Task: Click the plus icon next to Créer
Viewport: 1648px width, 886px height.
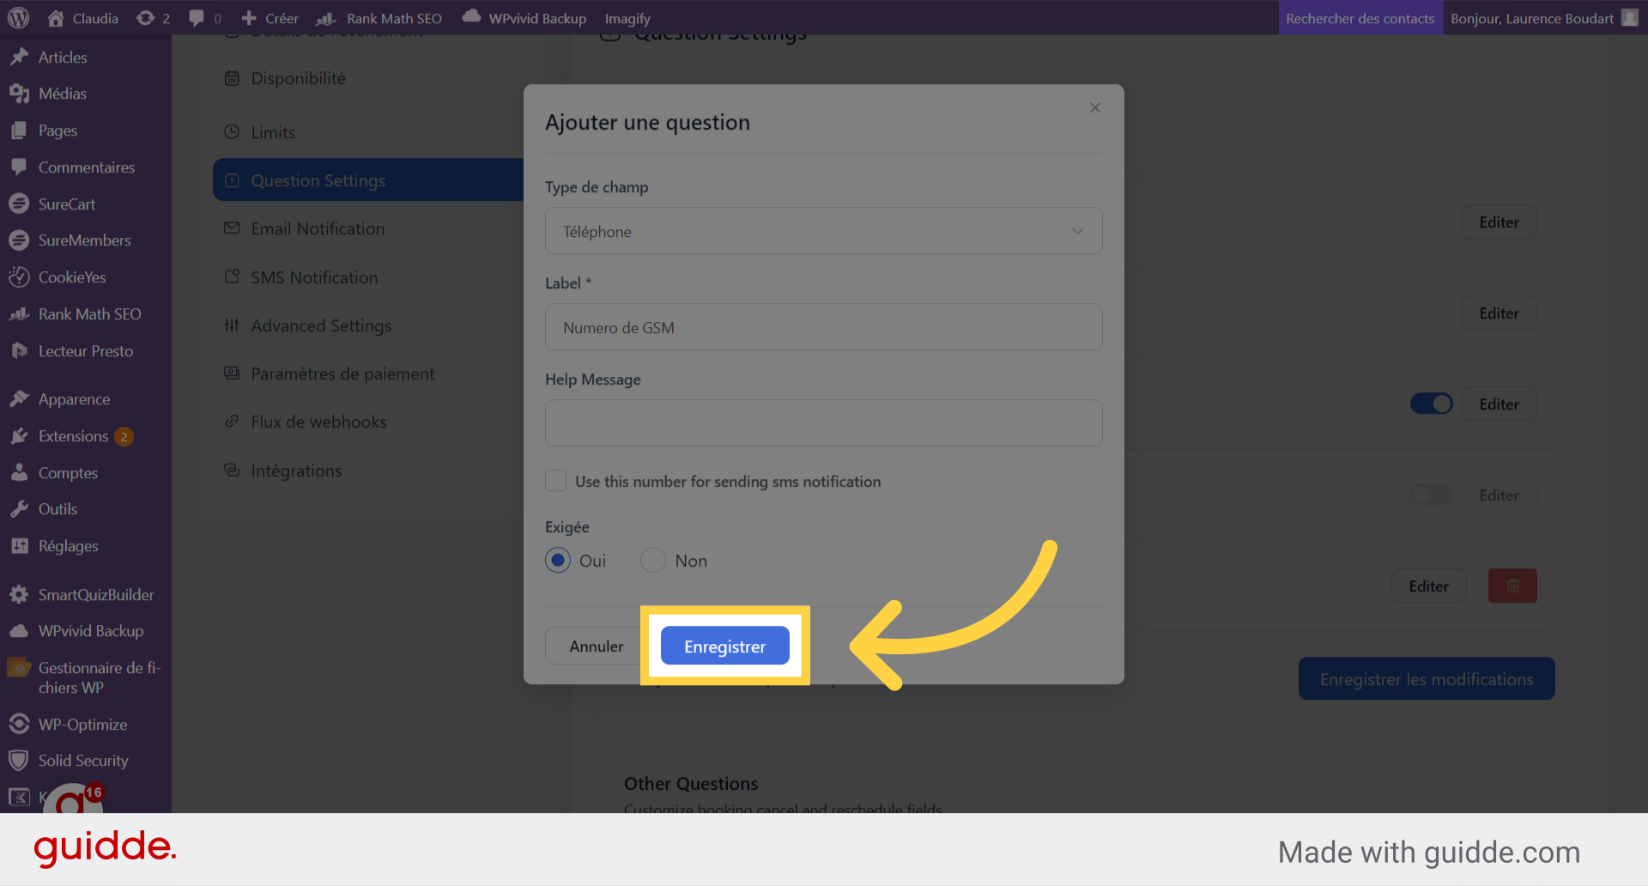Action: (249, 18)
